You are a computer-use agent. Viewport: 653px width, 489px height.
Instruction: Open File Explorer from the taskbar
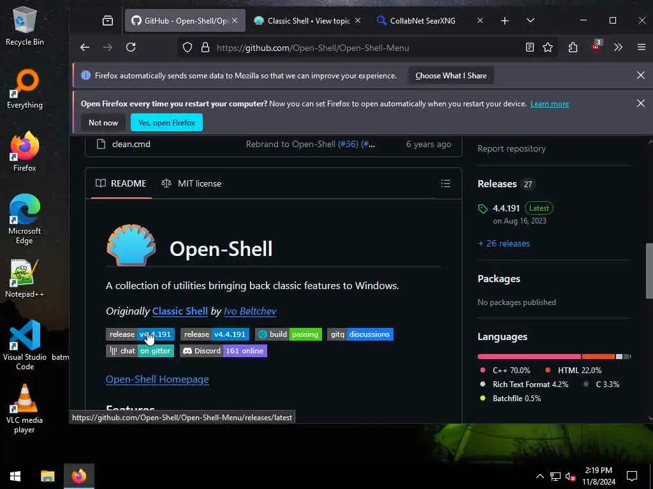point(47,476)
